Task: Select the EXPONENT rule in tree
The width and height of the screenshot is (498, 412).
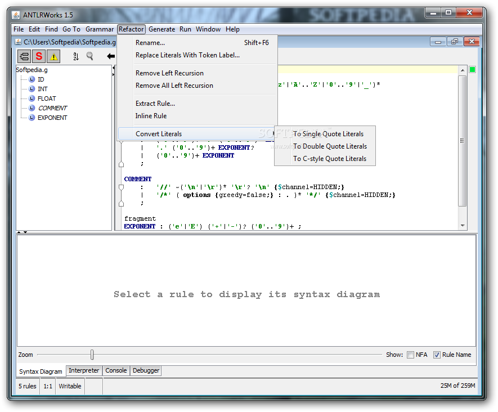Action: pyautogui.click(x=52, y=118)
